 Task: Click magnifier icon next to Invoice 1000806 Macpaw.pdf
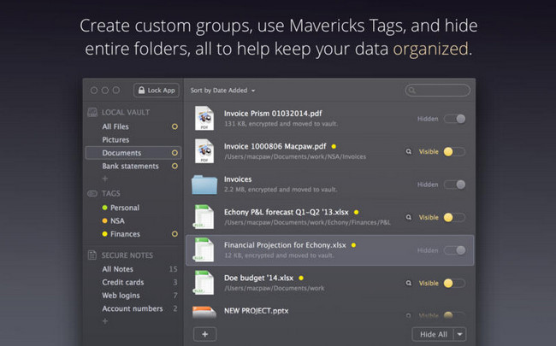click(409, 151)
